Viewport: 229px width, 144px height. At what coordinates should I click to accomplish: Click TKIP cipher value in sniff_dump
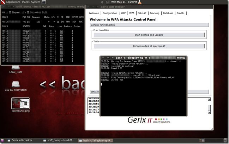tap(74, 22)
